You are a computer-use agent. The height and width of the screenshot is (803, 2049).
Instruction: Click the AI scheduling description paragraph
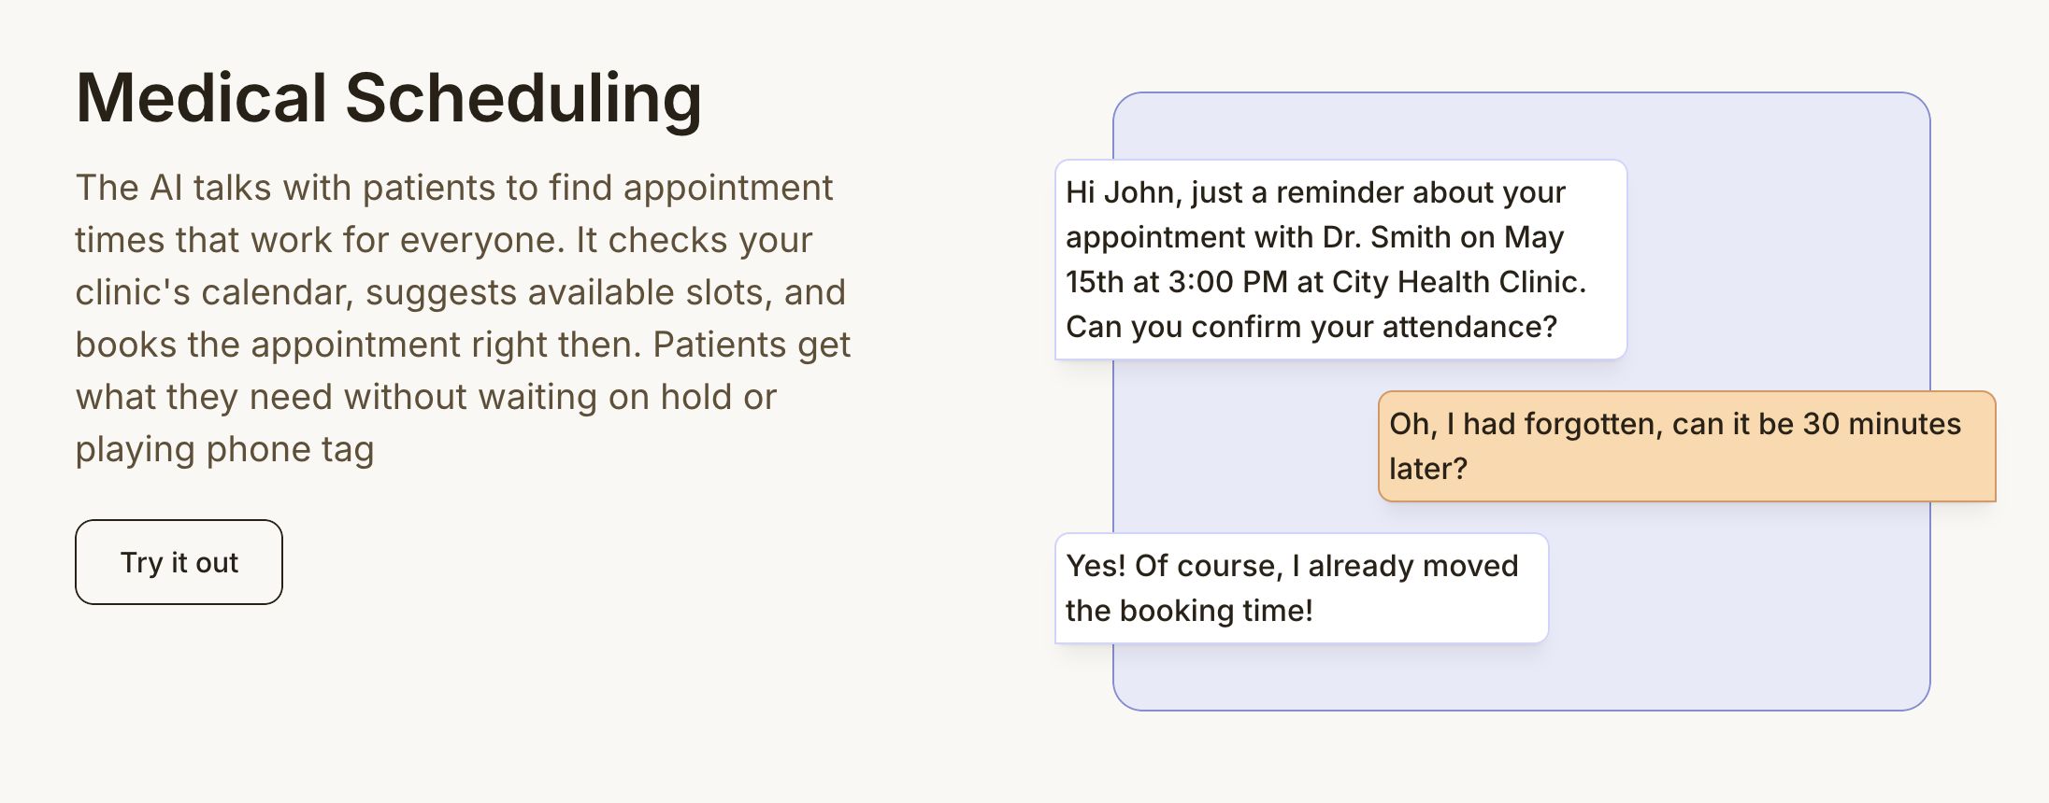[x=463, y=318]
